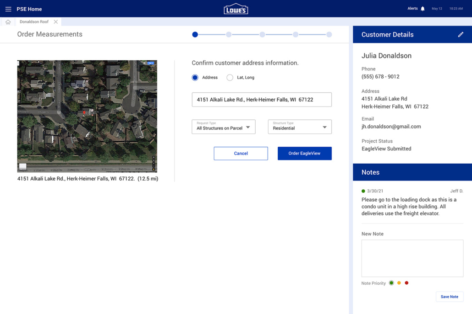Click the May 12 date
Viewport: 472px width, 314px height.
pyautogui.click(x=437, y=9)
